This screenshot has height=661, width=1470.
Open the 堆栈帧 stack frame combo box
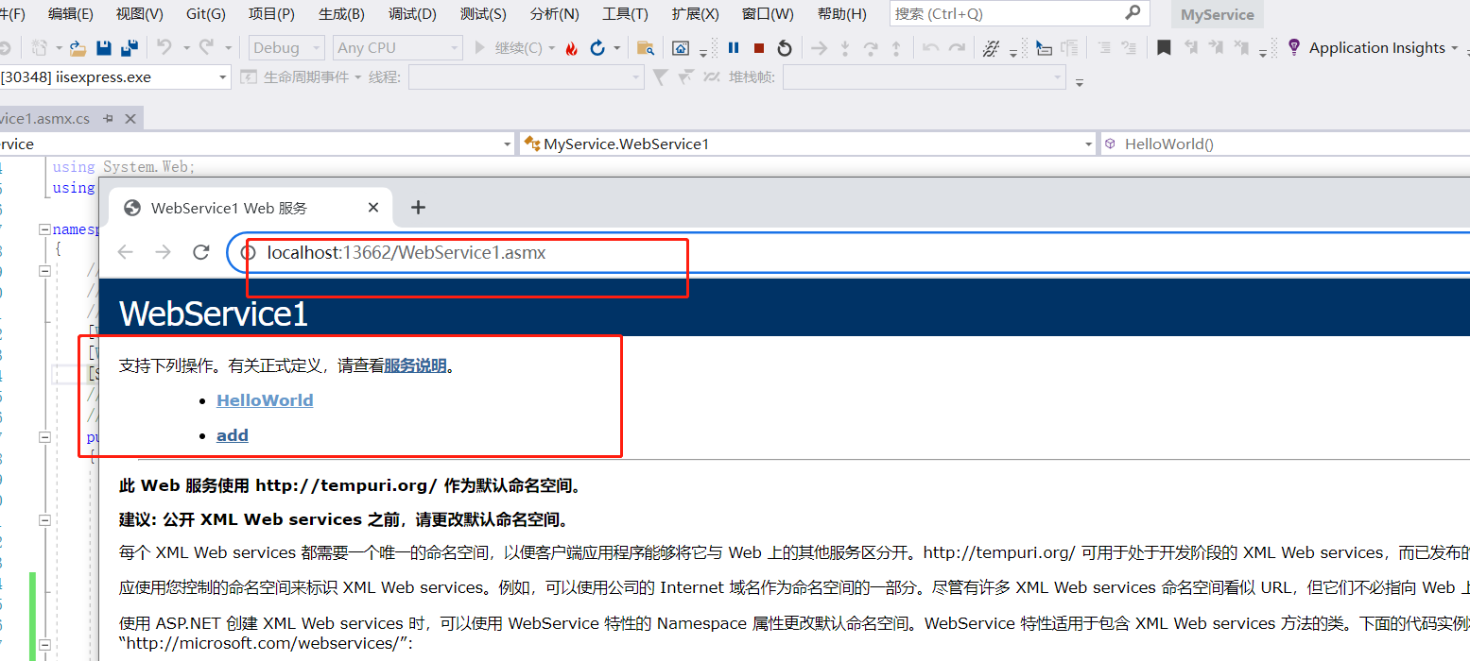925,77
